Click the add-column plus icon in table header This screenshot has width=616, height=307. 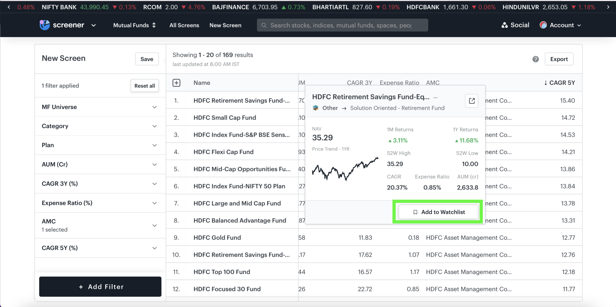click(x=176, y=82)
